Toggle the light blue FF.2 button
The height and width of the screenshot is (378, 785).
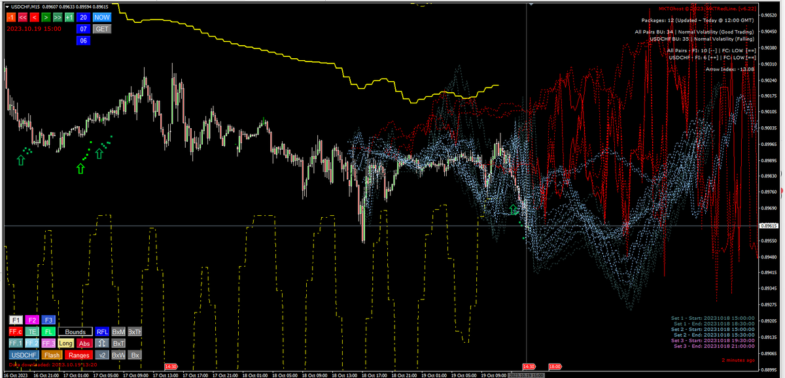click(32, 343)
